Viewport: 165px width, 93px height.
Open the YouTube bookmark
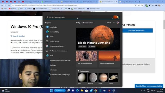12,9
